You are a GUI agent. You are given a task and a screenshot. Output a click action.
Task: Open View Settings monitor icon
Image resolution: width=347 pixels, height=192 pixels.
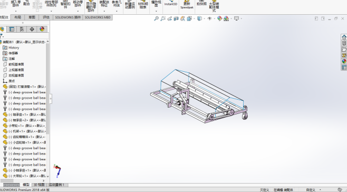pyautogui.click(x=237, y=18)
